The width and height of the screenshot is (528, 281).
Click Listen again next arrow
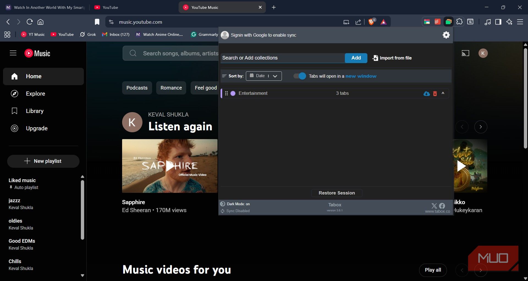click(481, 127)
